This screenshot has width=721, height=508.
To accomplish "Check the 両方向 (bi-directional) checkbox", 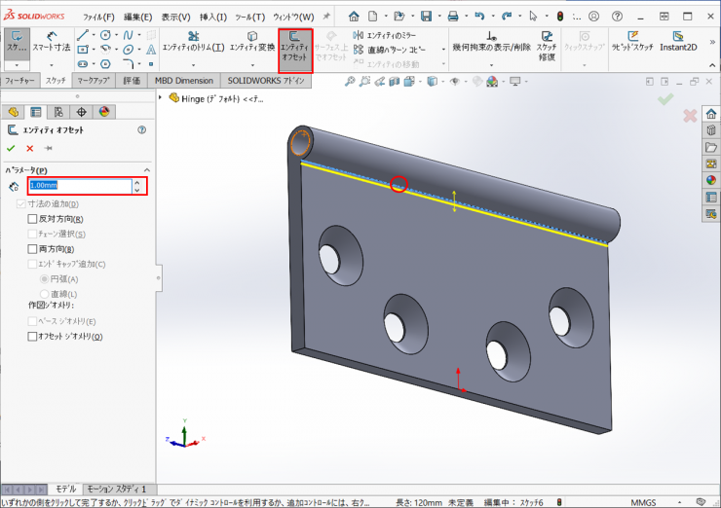I will click(x=33, y=249).
